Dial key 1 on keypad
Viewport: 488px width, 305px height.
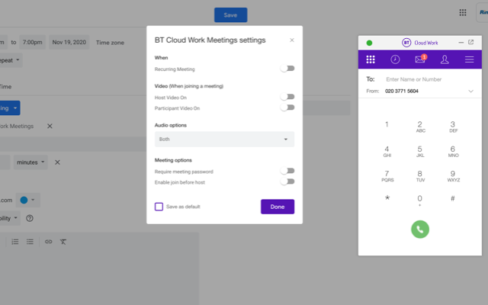coord(387,124)
